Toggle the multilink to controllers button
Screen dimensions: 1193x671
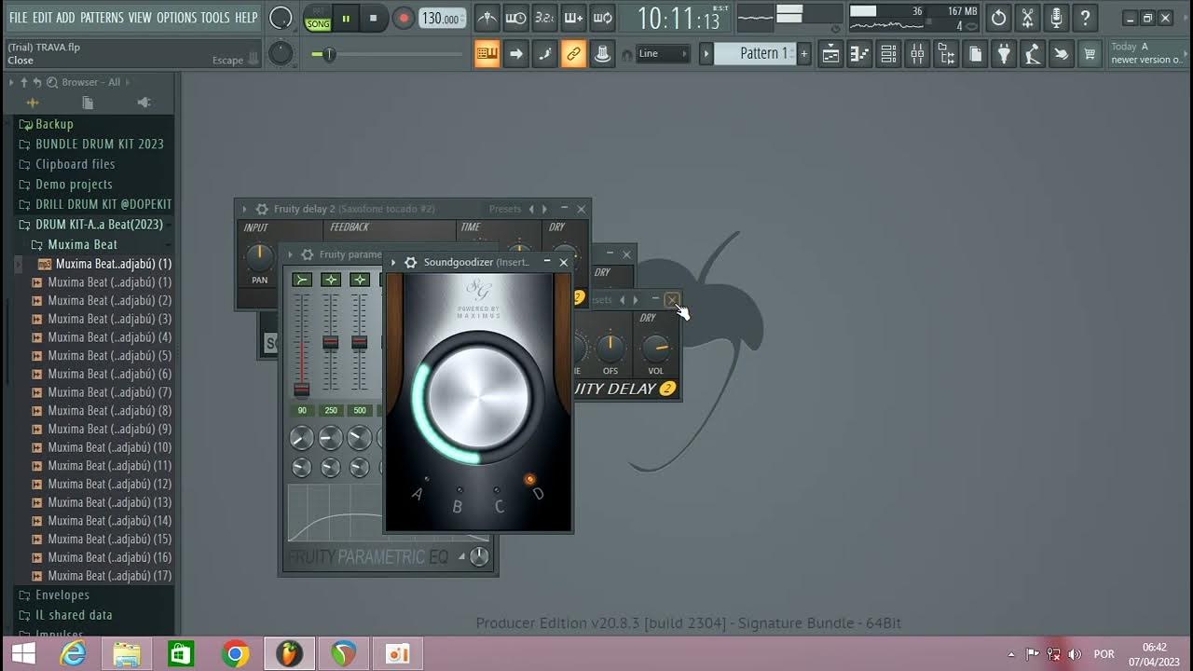(573, 54)
